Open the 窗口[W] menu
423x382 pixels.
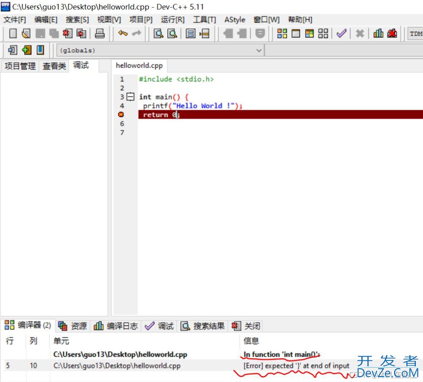coord(266,20)
